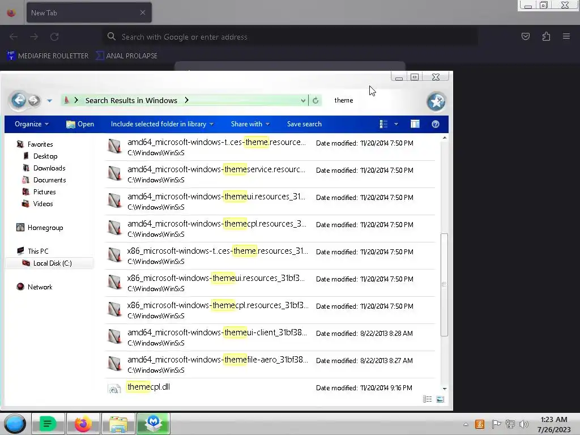
Task: Refresh the search results
Action: 315,100
